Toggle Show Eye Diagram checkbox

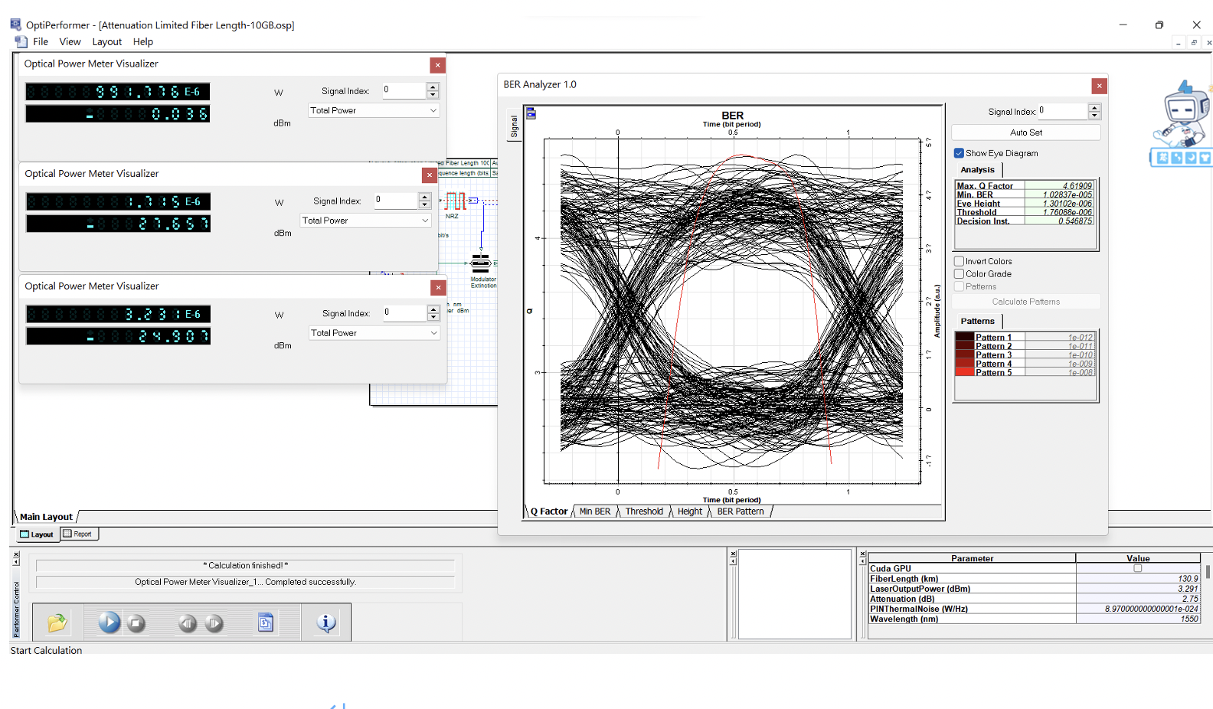pyautogui.click(x=959, y=153)
